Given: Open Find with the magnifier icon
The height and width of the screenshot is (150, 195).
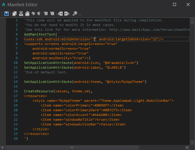Looking at the screenshot, I should click(75, 14).
